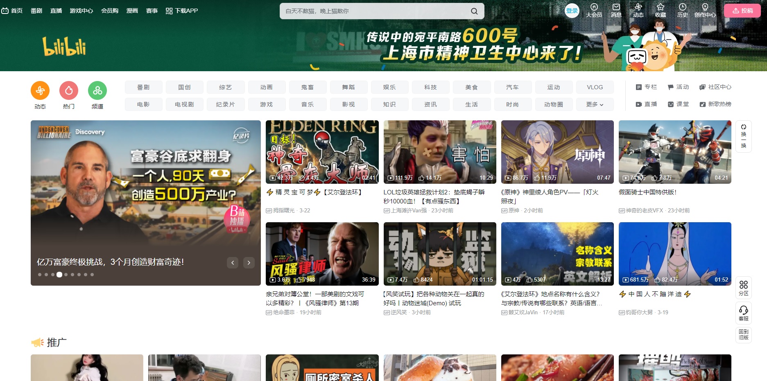The width and height of the screenshot is (767, 381).
Task: Expand the 更多 category dropdown
Action: (595, 104)
